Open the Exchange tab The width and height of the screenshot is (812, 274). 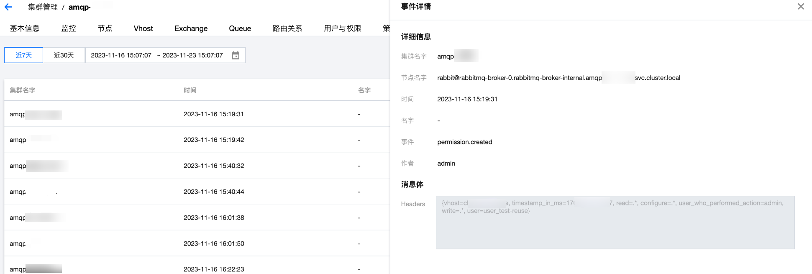tap(191, 28)
